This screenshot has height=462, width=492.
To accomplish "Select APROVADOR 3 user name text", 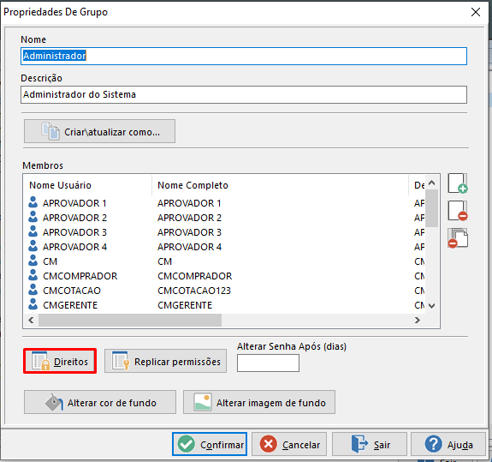I will coord(74,232).
